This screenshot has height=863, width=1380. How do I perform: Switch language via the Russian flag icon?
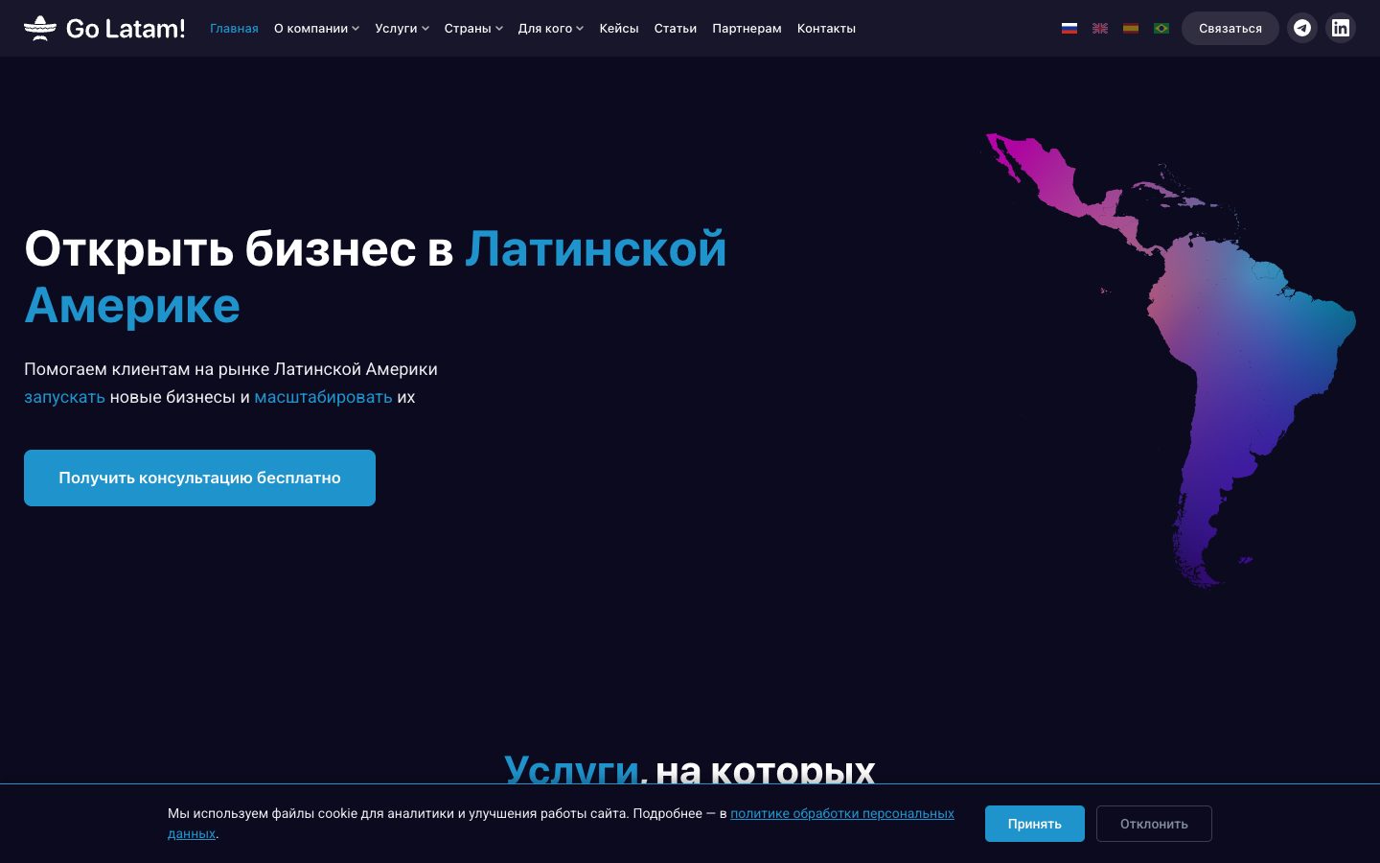click(x=1069, y=29)
